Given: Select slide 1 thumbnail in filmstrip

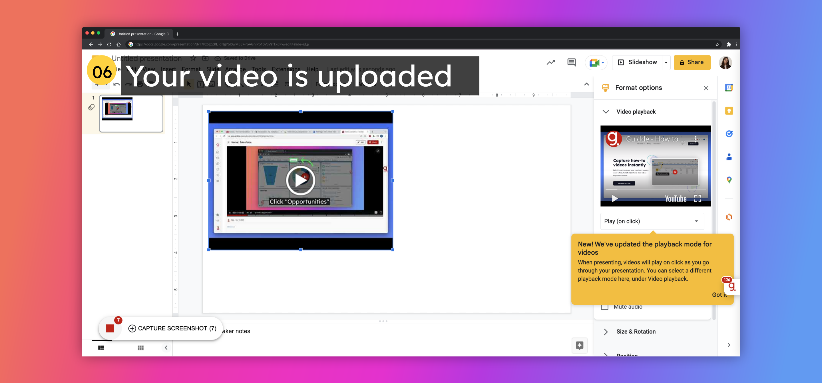Looking at the screenshot, I should [x=131, y=113].
